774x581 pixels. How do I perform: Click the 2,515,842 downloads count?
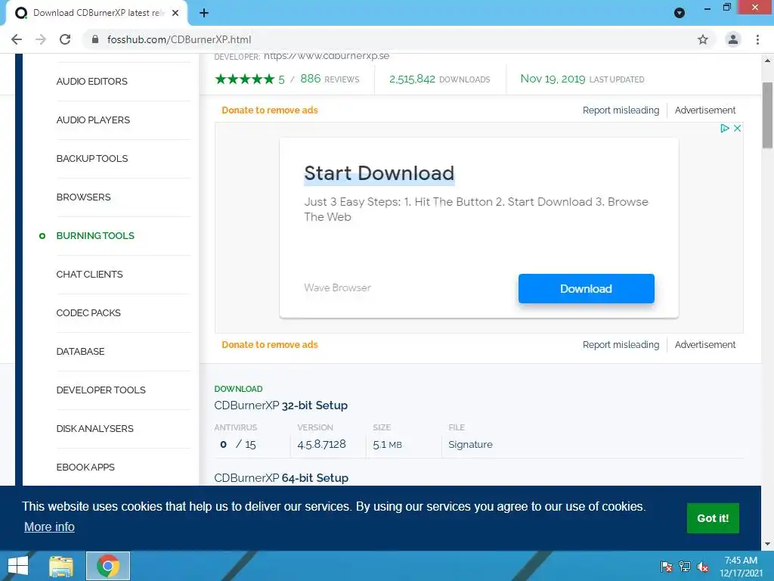(412, 79)
